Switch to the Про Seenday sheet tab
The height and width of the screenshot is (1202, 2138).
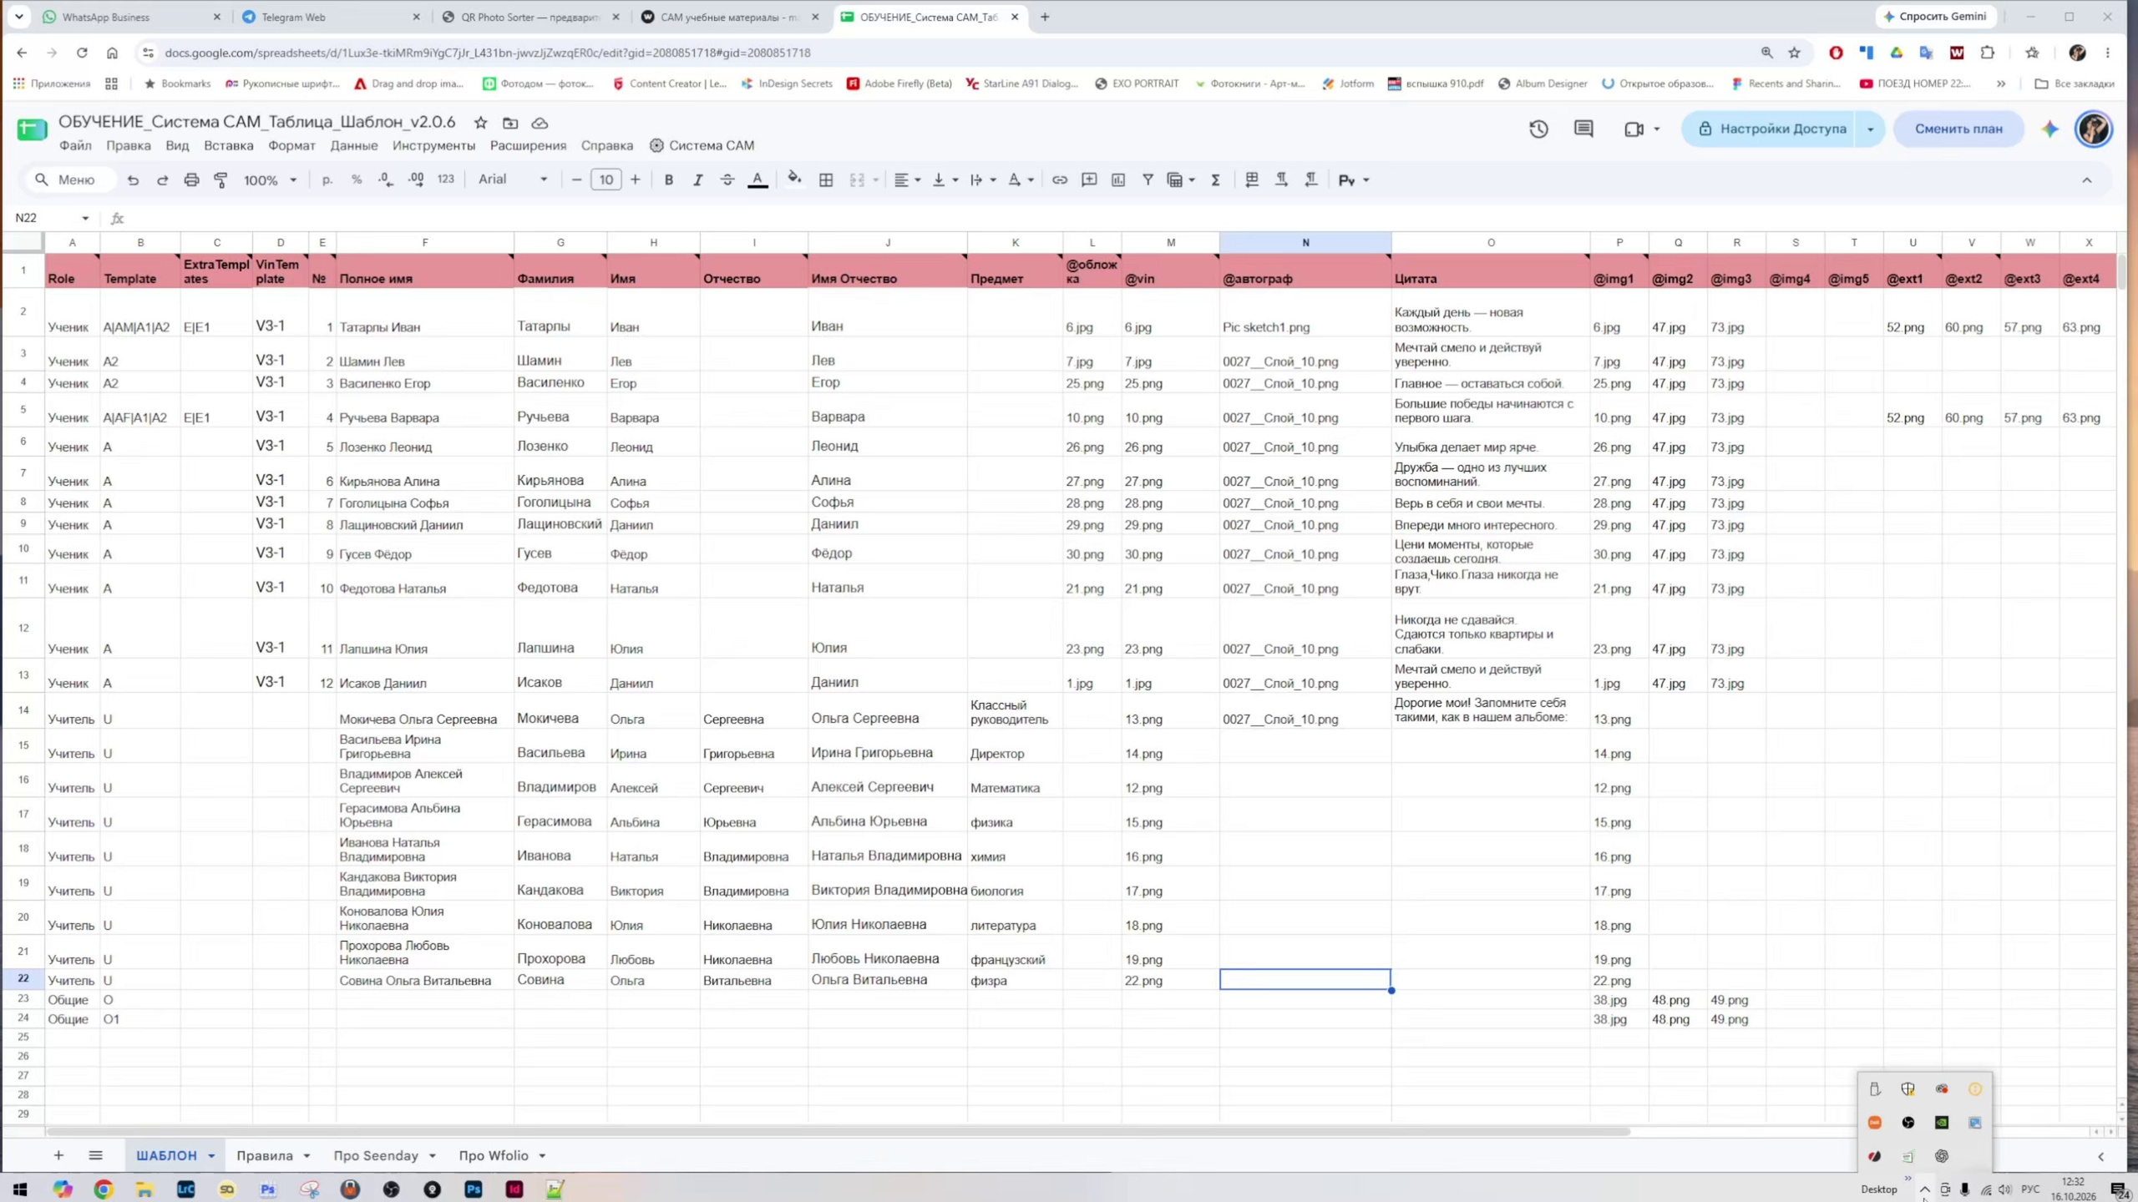(376, 1155)
